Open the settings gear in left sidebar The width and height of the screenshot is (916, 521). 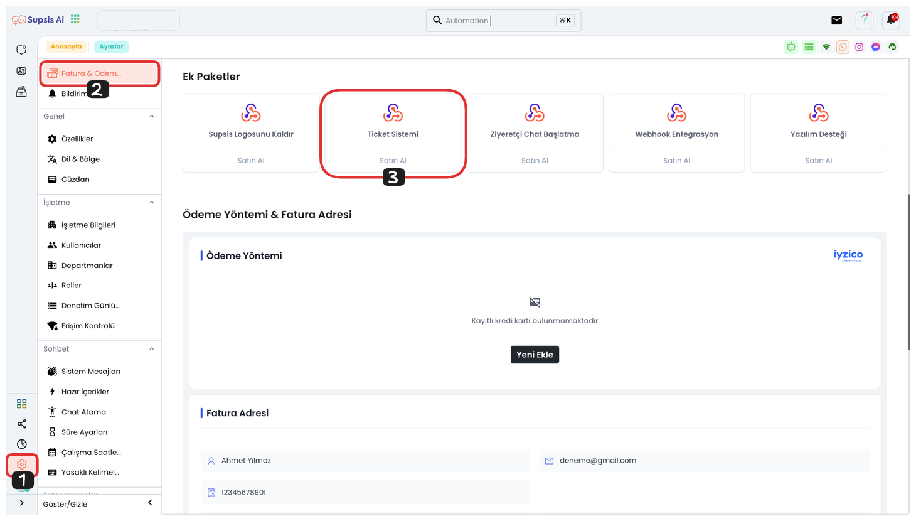pyautogui.click(x=22, y=465)
